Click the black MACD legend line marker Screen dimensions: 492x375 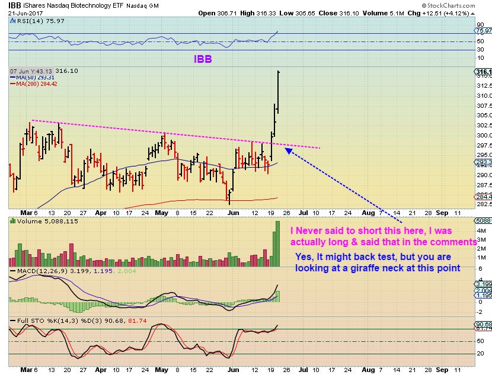coord(13,271)
